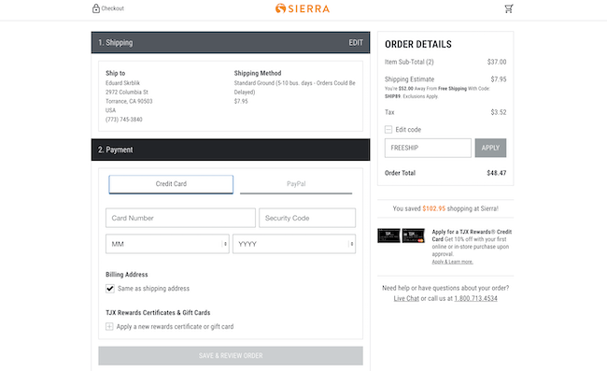Viewport: 607px width, 371px height.
Task: Uncheck Same as shipping address
Action: 110,289
